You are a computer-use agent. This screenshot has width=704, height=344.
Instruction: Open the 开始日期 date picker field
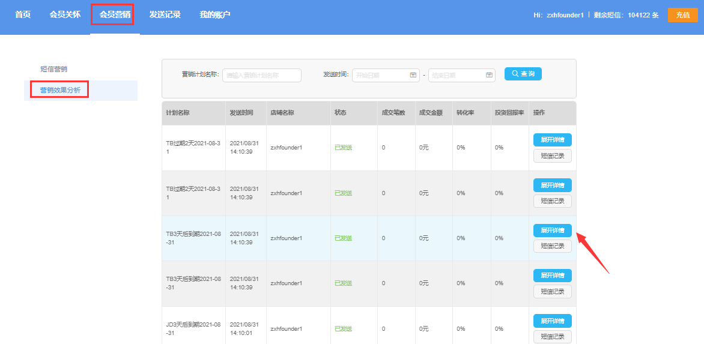click(x=386, y=76)
